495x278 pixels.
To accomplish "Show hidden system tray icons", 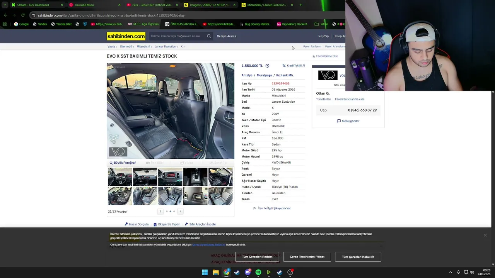I will (x=451, y=272).
